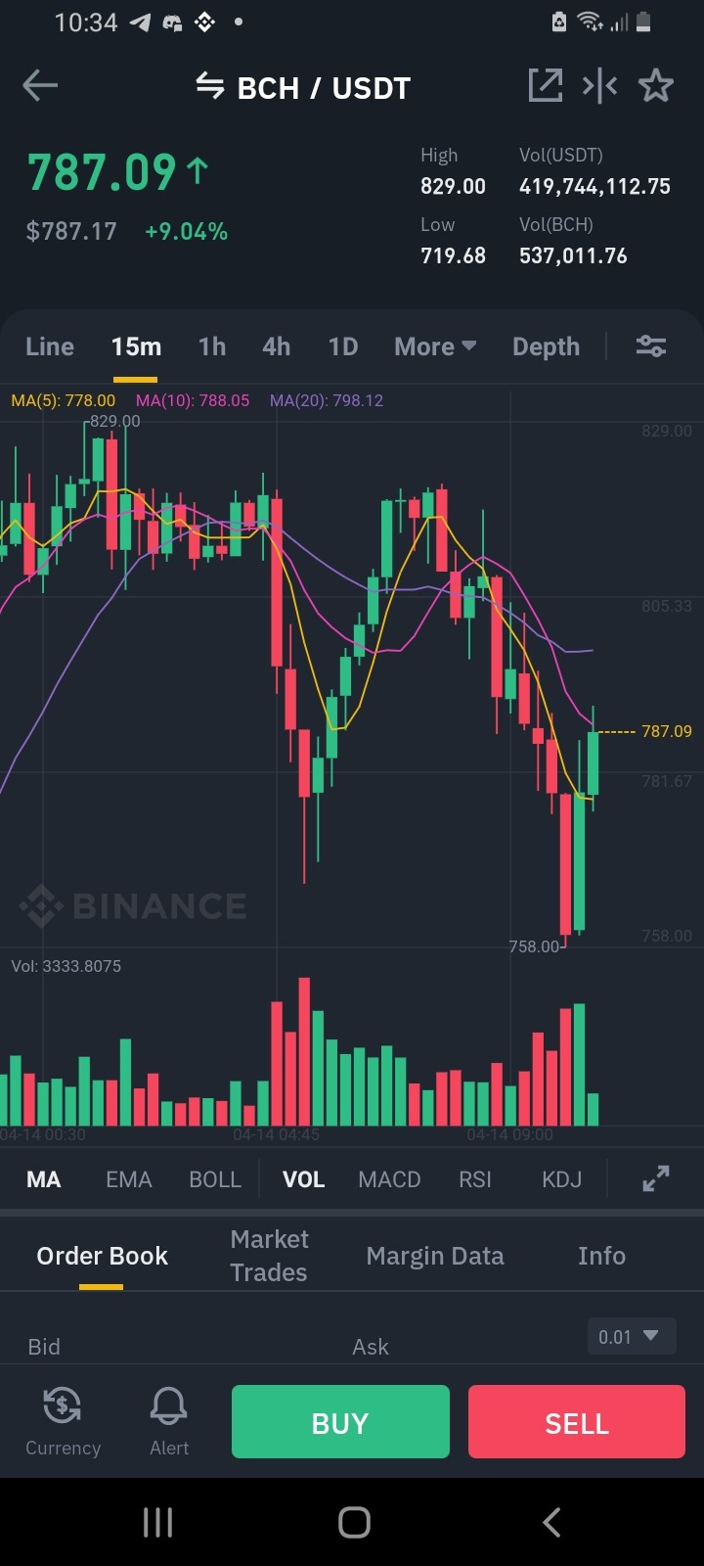Tap the back arrow icon
The height and width of the screenshot is (1566, 704).
40,86
